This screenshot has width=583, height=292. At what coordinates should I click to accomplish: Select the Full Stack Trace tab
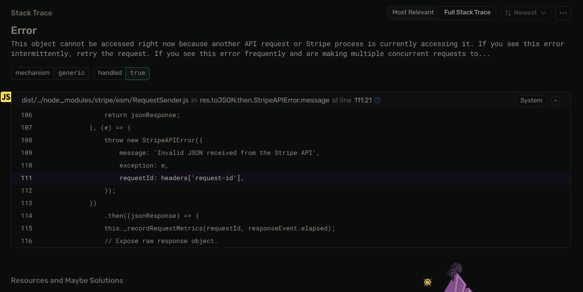click(467, 13)
